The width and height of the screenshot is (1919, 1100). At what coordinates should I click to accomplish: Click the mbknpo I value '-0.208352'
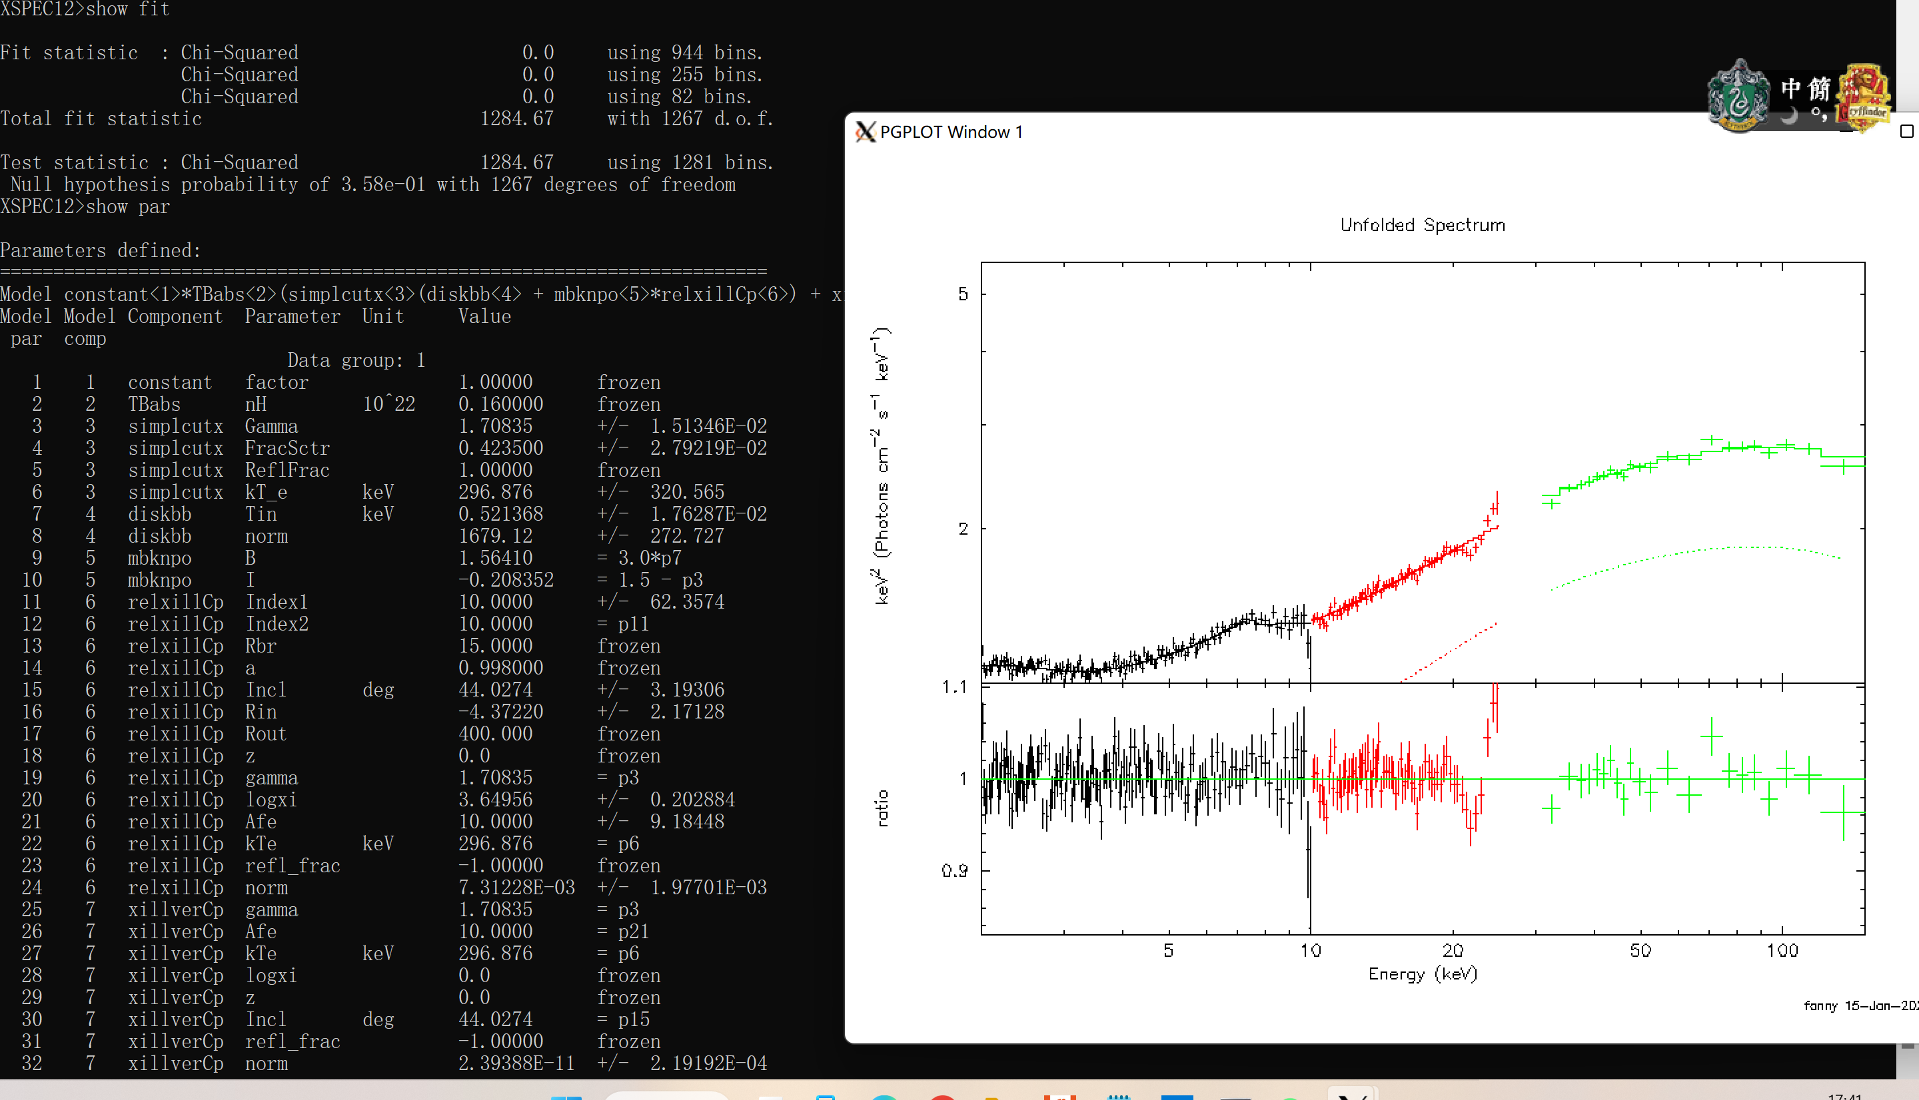506,579
